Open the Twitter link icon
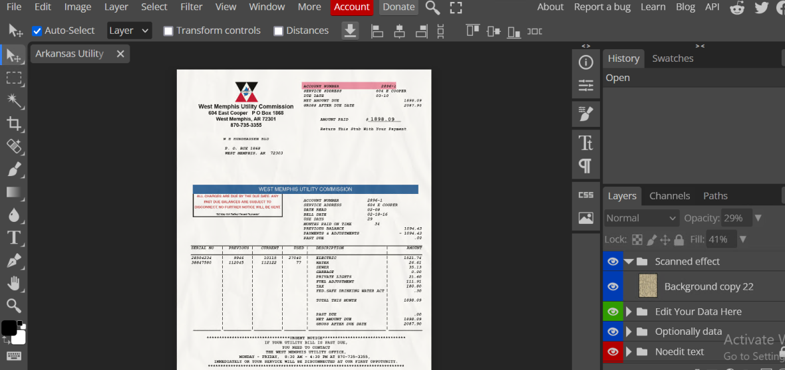The width and height of the screenshot is (785, 370). pyautogui.click(x=762, y=7)
